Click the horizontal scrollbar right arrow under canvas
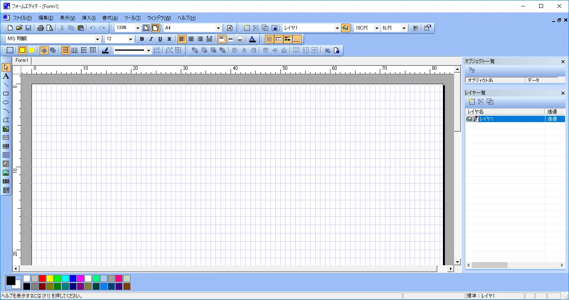Screen dimensions: 569x300 pos(451,269)
